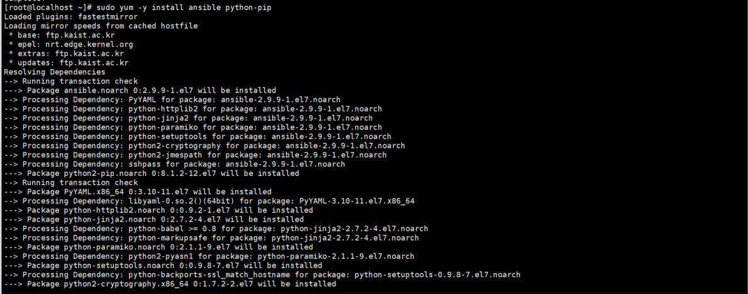Click the '* epel: nrt.edge.kernel.org' line
Viewport: 748px width, 294px height.
(x=70, y=45)
